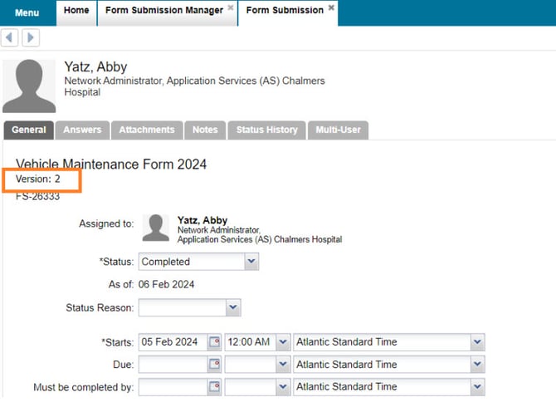
Task: Switch to the Home tab
Action: tap(76, 11)
